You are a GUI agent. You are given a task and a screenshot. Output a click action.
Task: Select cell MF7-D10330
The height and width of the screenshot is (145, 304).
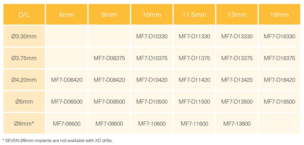coord(152,36)
